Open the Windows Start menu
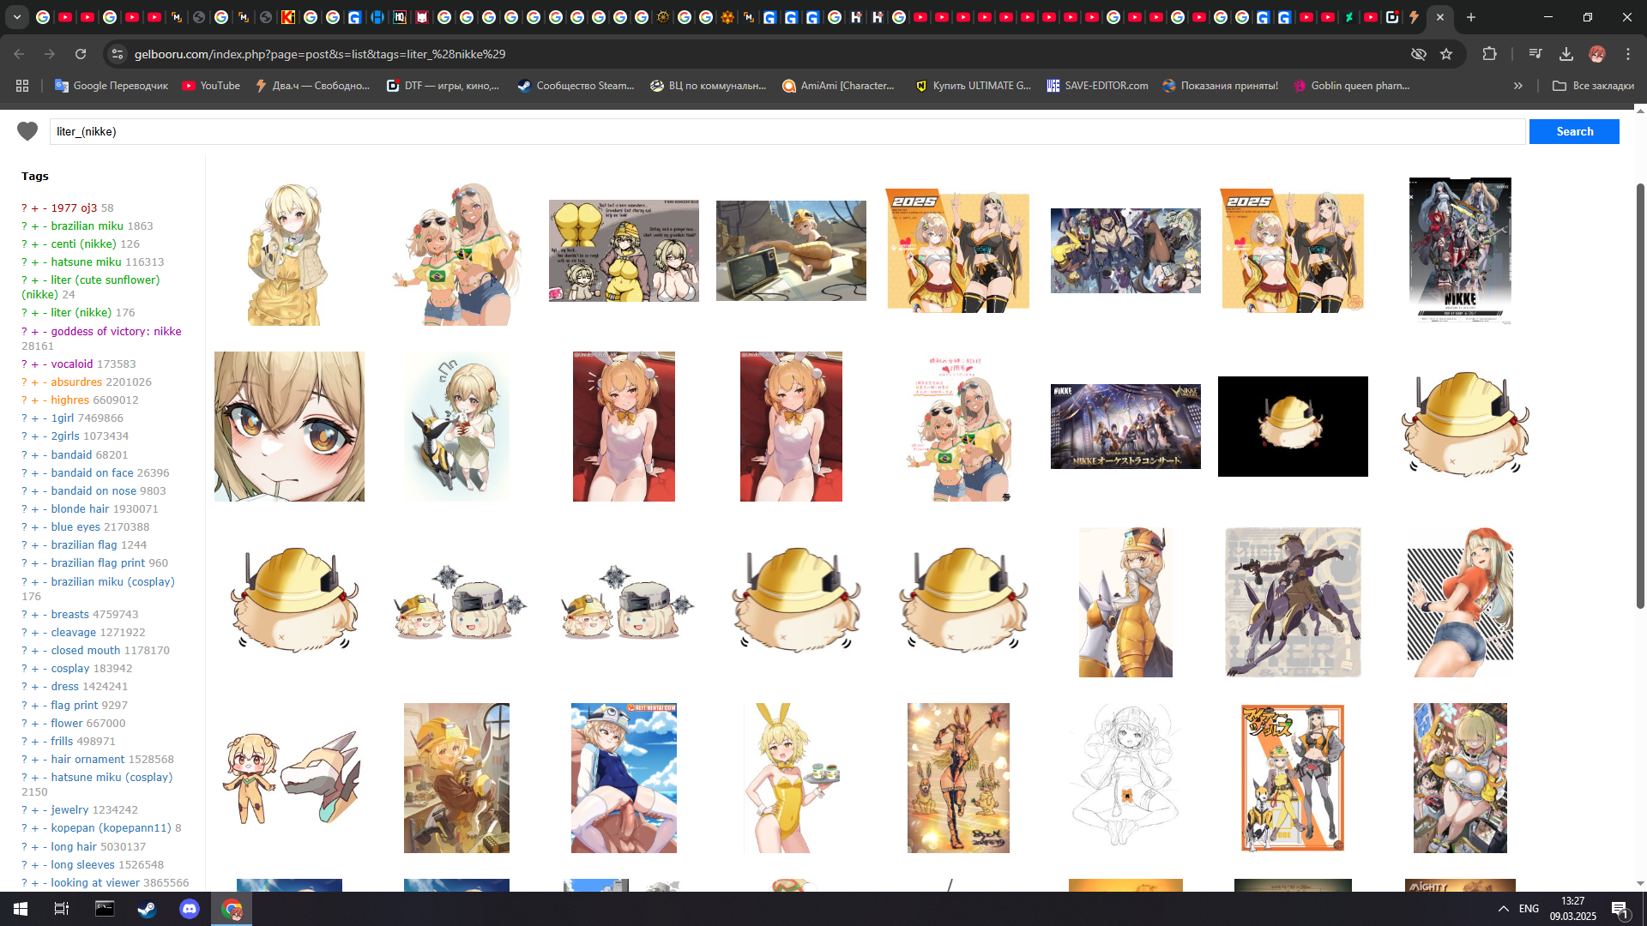The height and width of the screenshot is (926, 1647). 21,909
